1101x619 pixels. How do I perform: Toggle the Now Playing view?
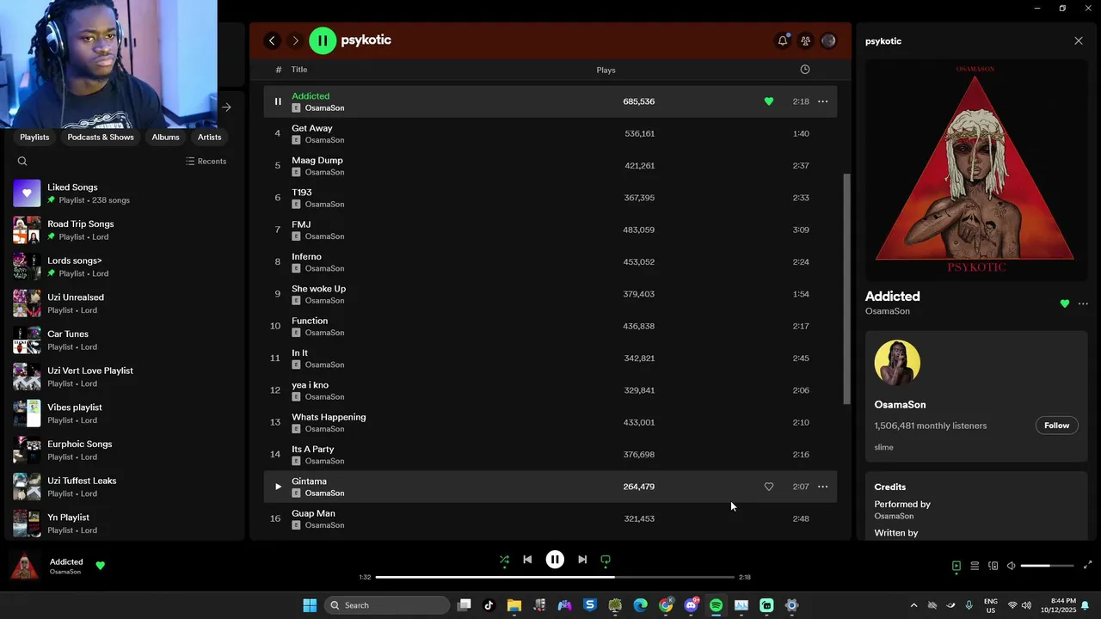(x=956, y=566)
